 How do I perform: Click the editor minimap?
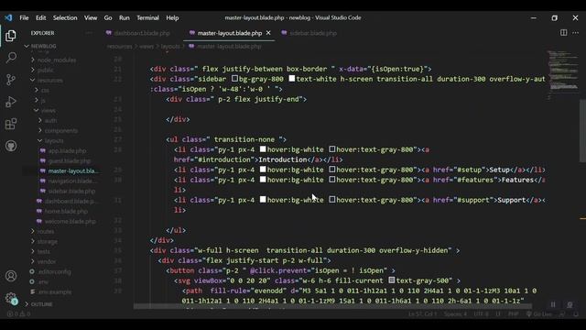coord(564,75)
